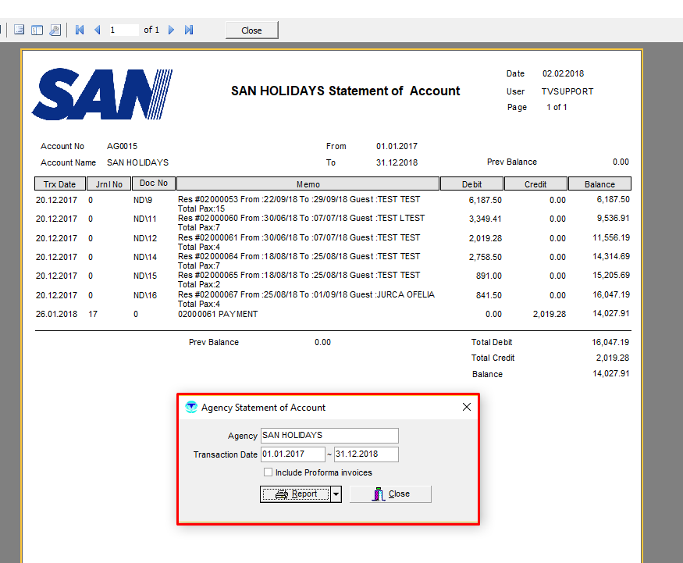683x563 pixels.
Task: Jump to the last report page
Action: tap(189, 30)
